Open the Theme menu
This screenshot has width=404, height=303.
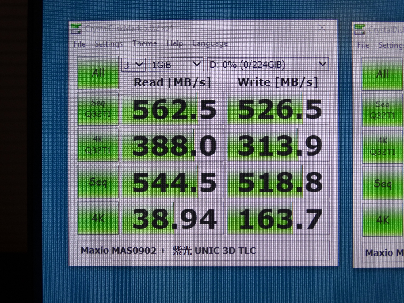pyautogui.click(x=145, y=43)
